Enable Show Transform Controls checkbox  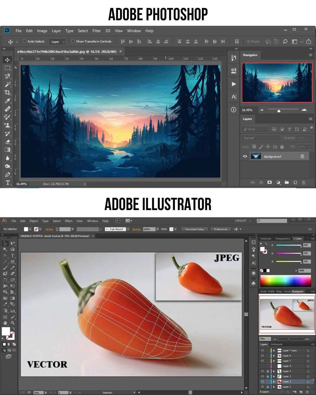click(x=73, y=41)
